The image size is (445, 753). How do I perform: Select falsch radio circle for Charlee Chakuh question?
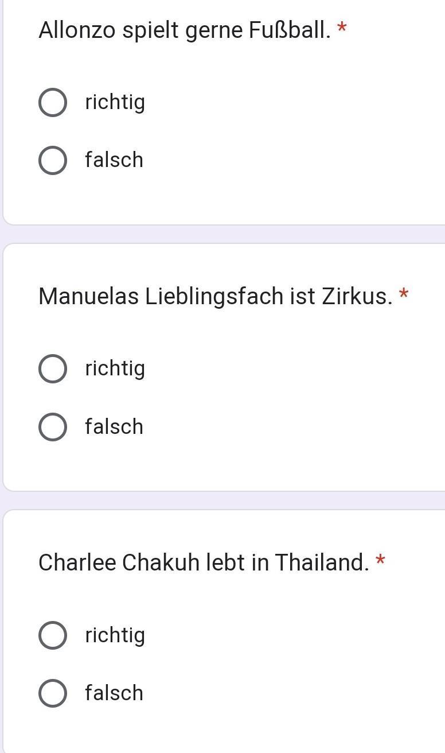pyautogui.click(x=52, y=693)
